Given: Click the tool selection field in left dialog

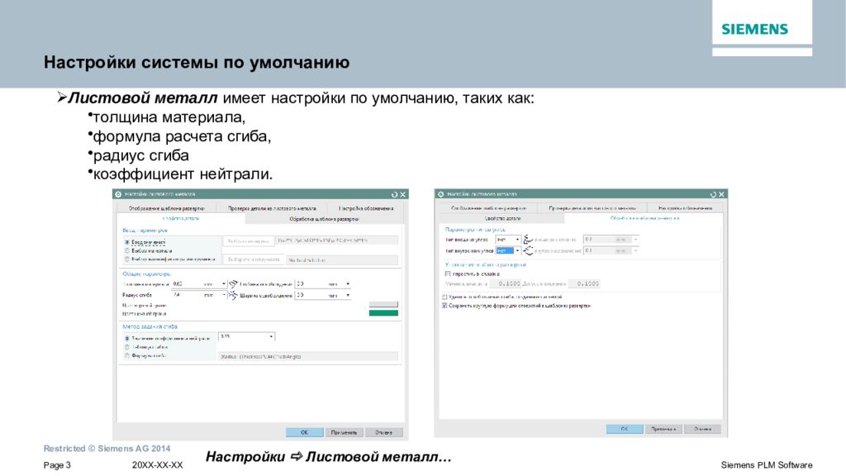Looking at the screenshot, I should [x=342, y=260].
